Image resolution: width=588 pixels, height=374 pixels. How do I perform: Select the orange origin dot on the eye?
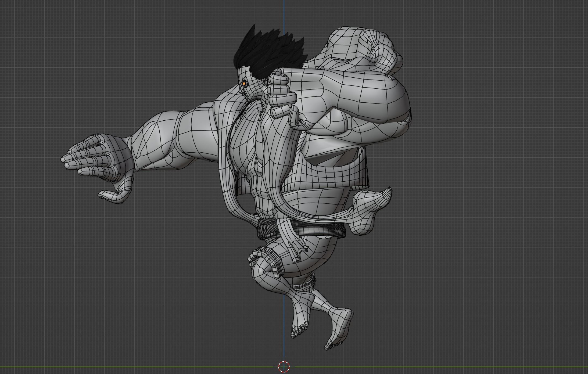click(244, 84)
